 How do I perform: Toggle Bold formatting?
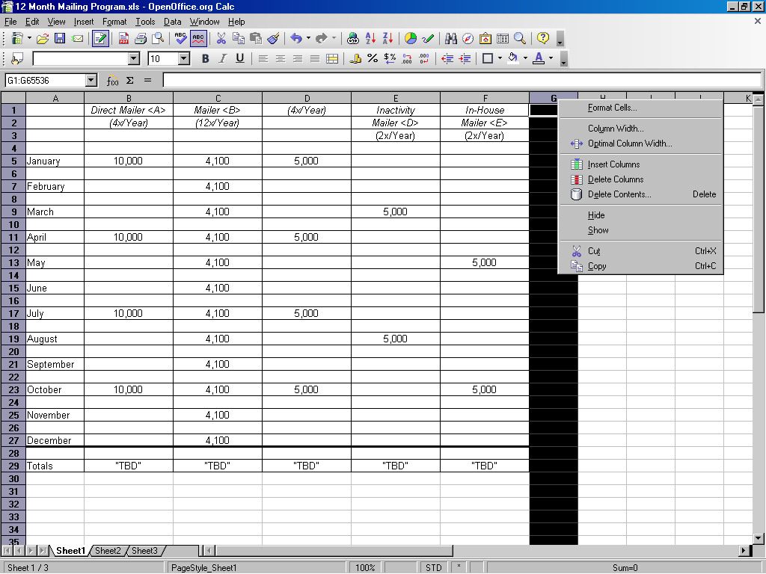[206, 58]
